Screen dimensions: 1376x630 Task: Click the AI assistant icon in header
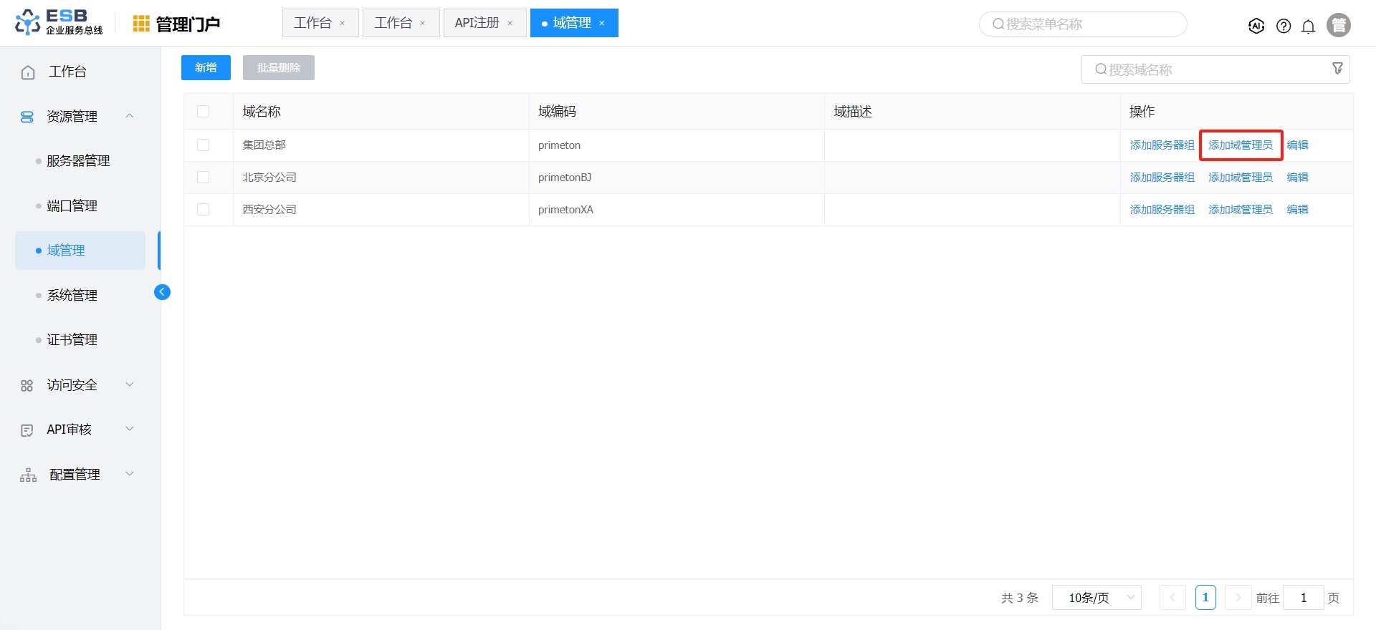click(x=1256, y=26)
